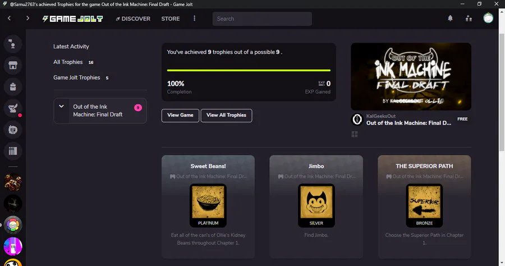Open game link under THE SUPERIOR PATH
The width and height of the screenshot is (505, 266).
click(425, 176)
